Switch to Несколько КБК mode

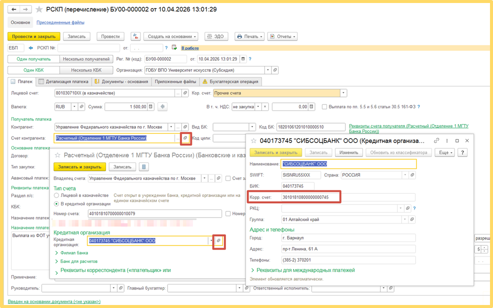click(x=86, y=70)
